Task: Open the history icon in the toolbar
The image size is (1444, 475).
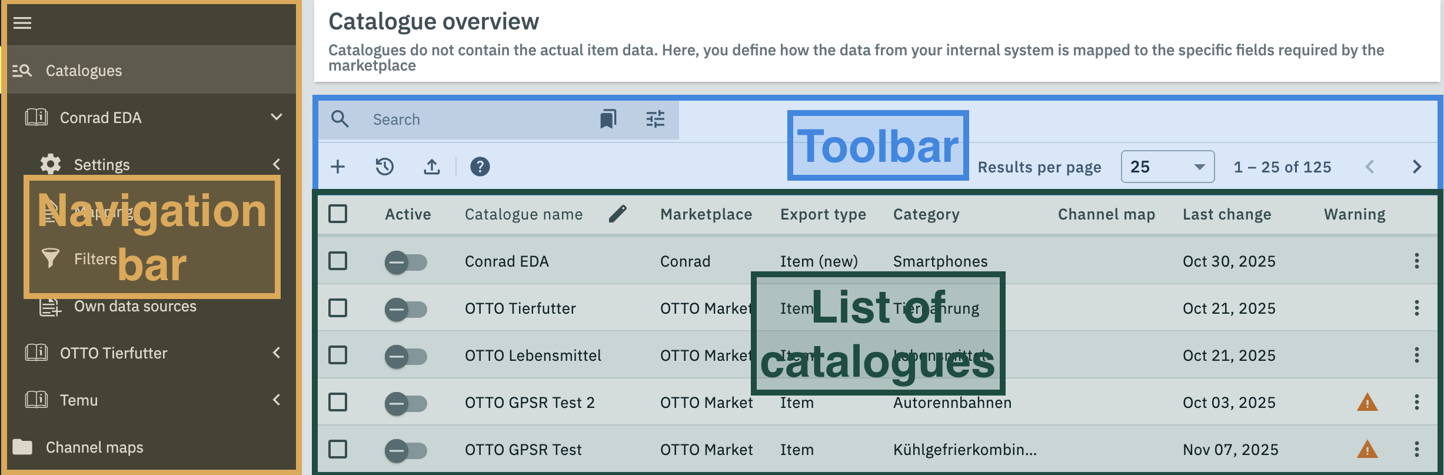Action: point(385,167)
